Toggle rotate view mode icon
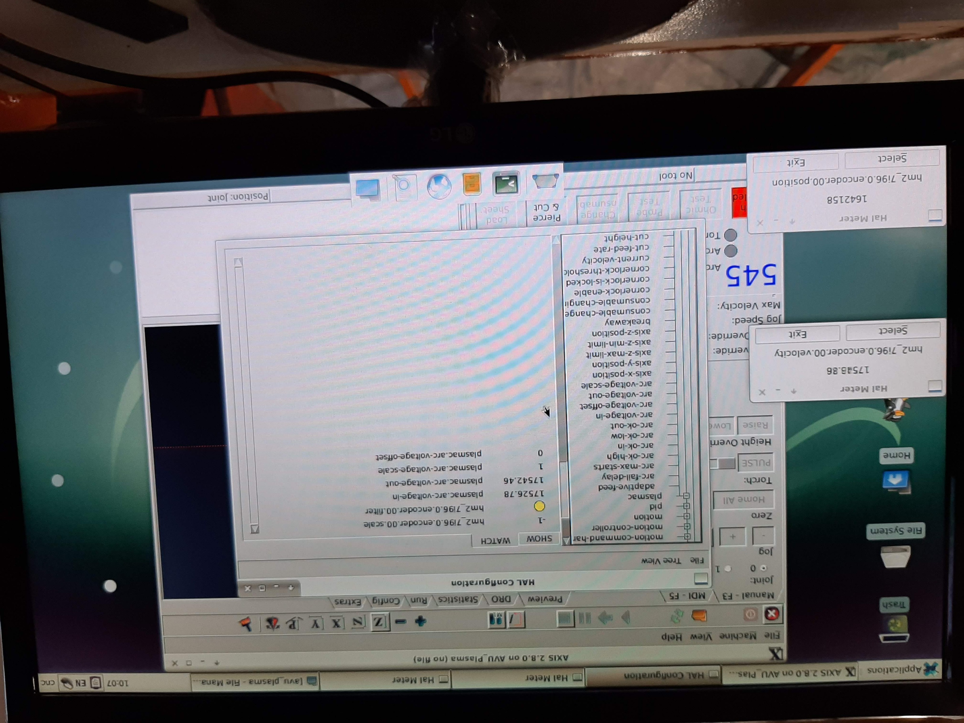The height and width of the screenshot is (723, 964). tap(273, 624)
